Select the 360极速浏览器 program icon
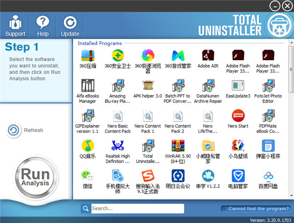Viewport: 294px width, 223px height. point(148,55)
